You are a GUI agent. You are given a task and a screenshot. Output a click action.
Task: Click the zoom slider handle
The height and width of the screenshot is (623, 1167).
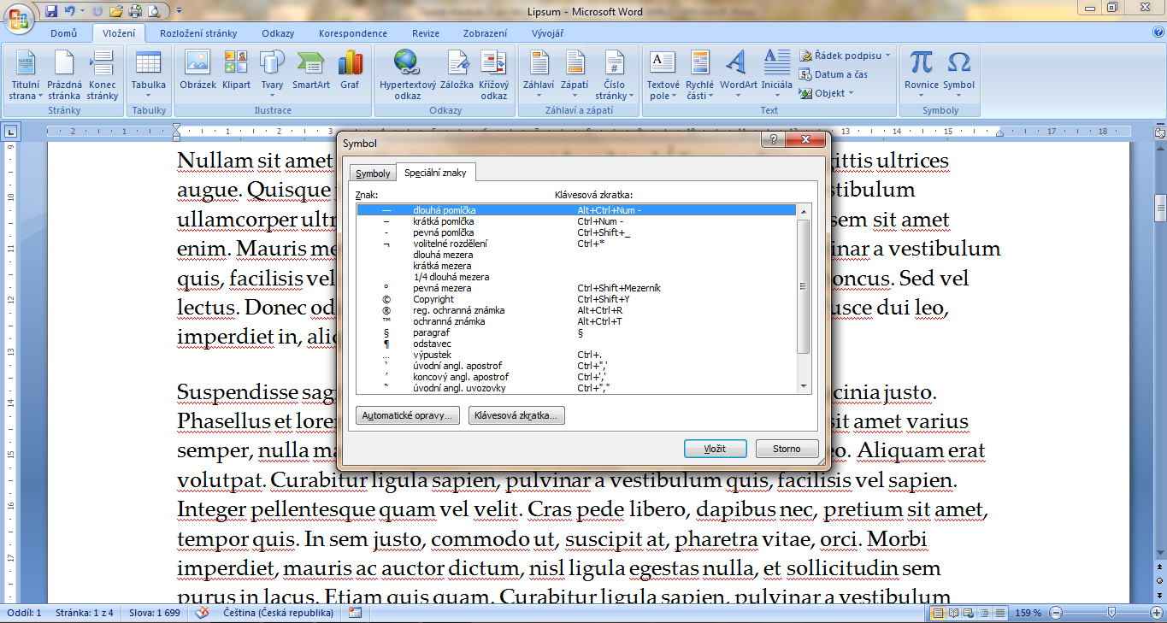[x=1111, y=613]
